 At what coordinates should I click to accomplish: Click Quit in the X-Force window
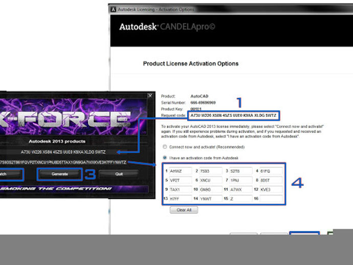coord(119,174)
